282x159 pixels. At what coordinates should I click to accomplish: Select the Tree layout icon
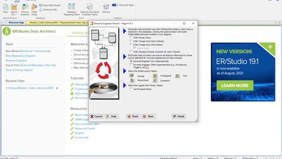[x=177, y=76]
